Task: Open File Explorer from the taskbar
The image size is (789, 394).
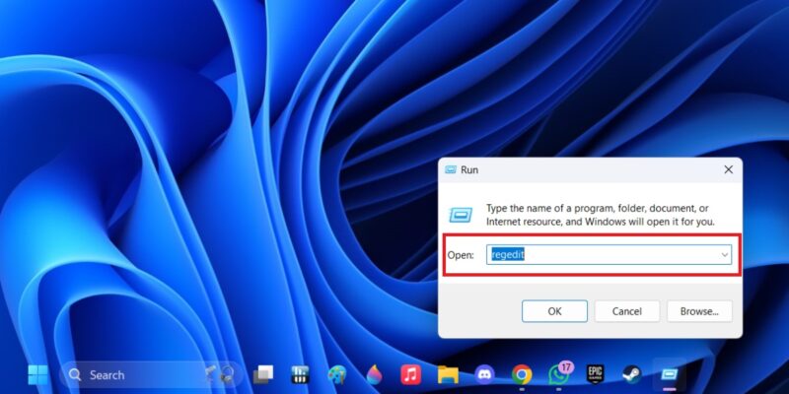Action: tap(448, 375)
